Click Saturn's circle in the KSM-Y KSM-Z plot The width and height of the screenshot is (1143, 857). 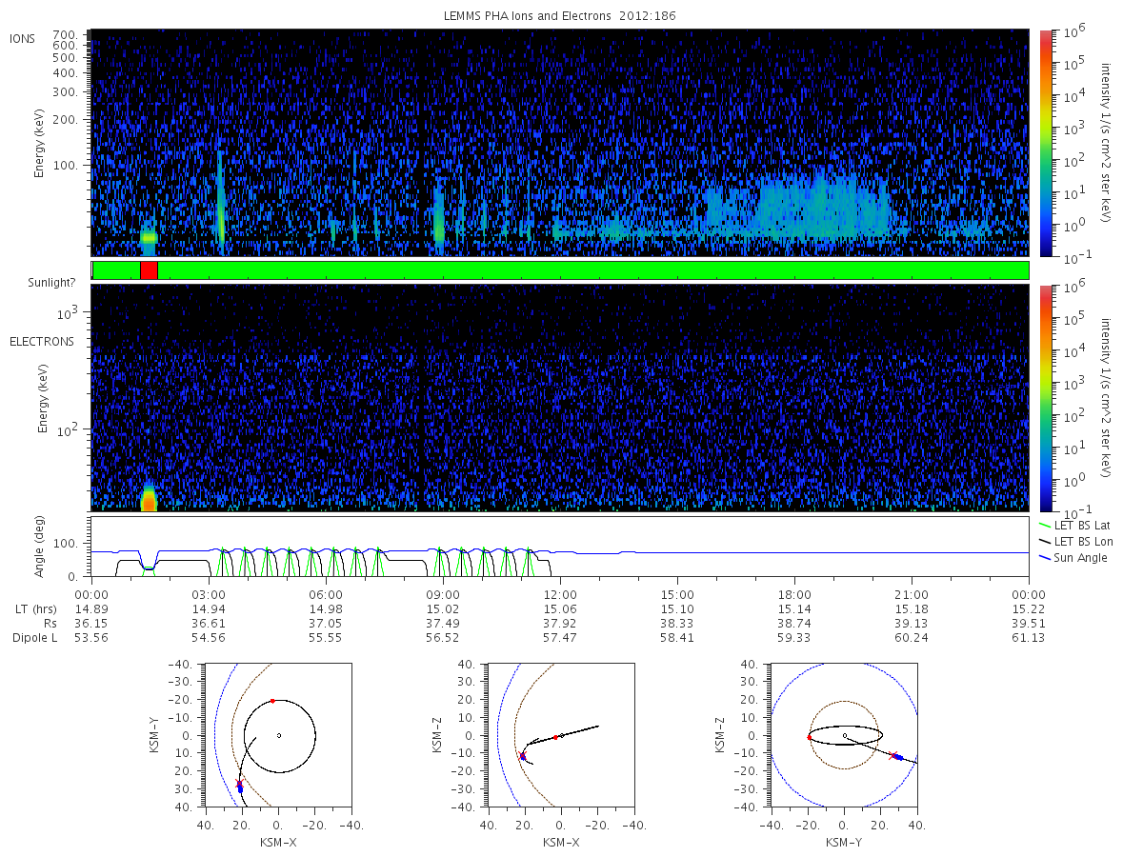pyautogui.click(x=844, y=735)
